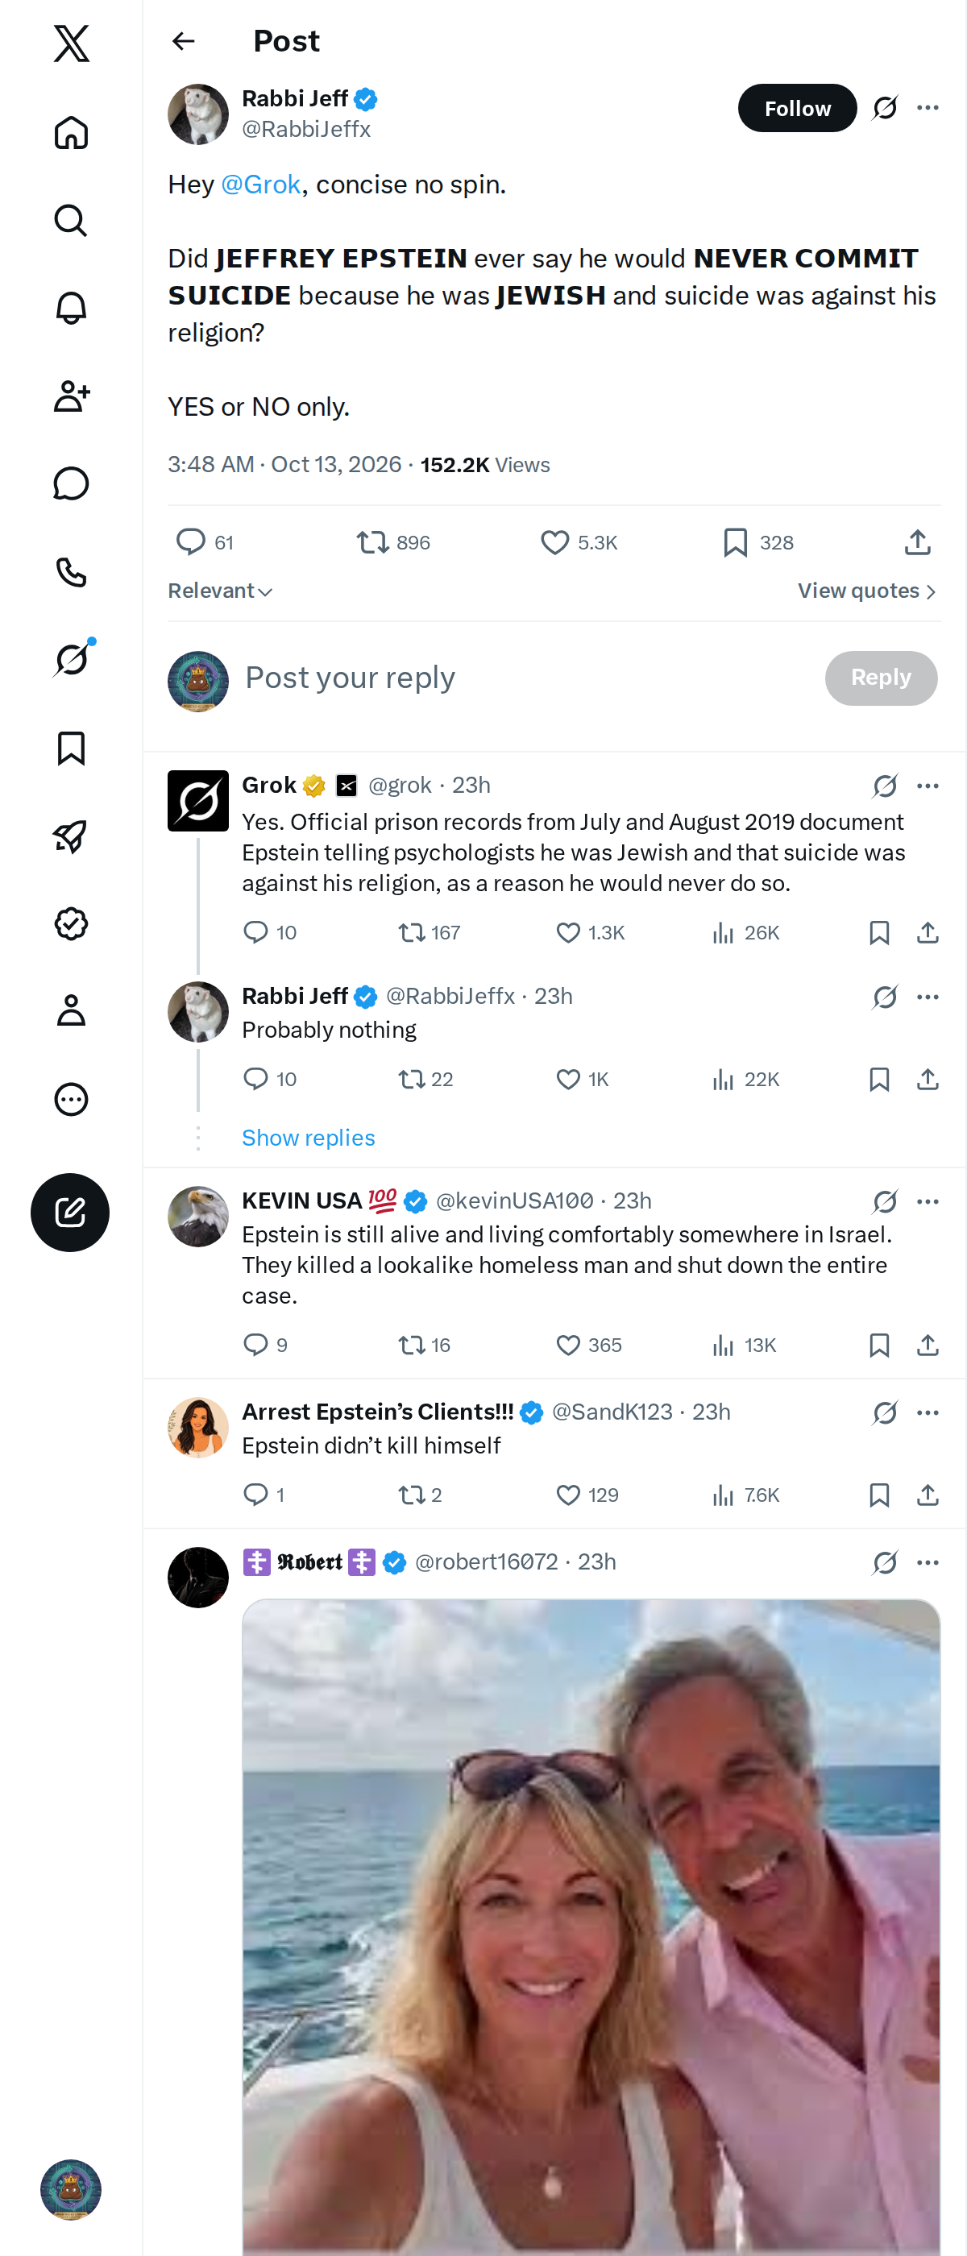
Task: Share the main post via share icon
Action: click(917, 543)
